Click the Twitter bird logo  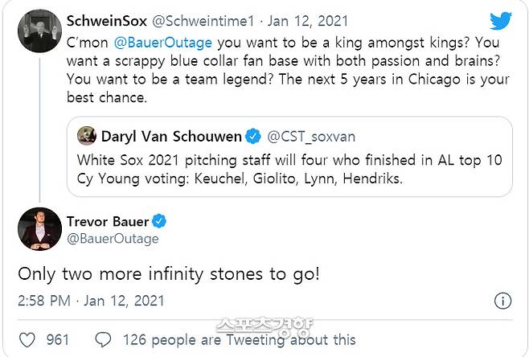pyautogui.click(x=499, y=21)
